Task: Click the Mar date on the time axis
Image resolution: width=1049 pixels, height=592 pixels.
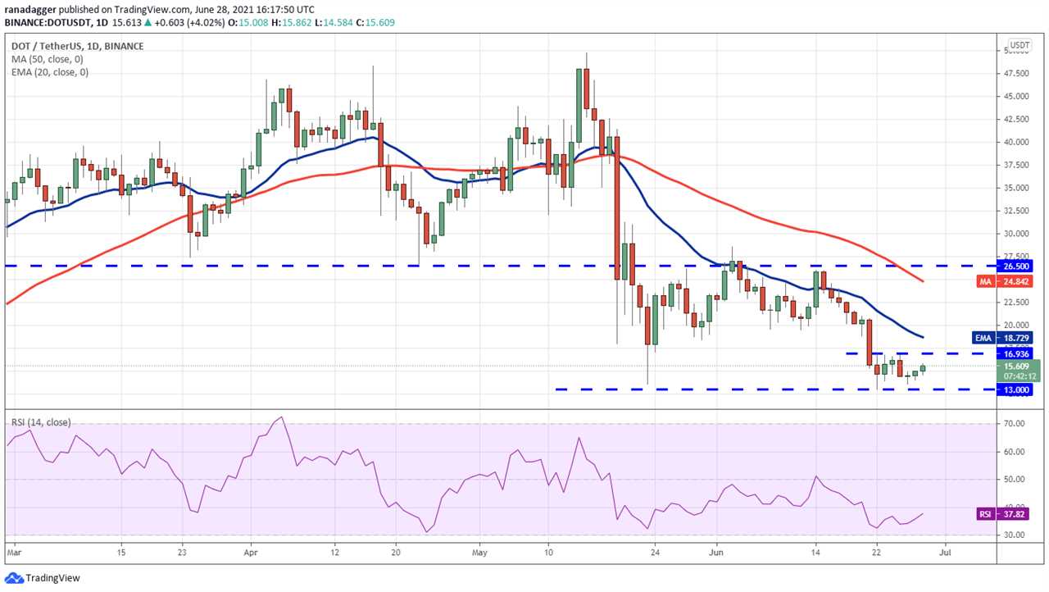Action: pyautogui.click(x=14, y=553)
